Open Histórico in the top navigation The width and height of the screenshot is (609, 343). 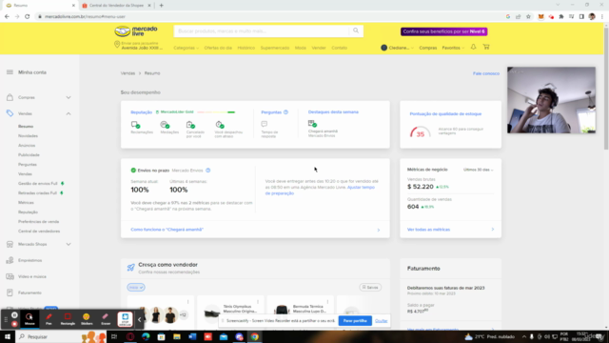click(x=246, y=48)
